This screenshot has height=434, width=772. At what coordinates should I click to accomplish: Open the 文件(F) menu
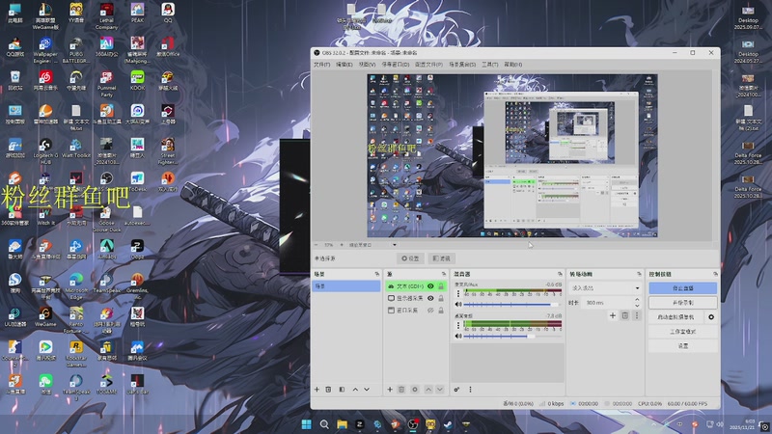pos(322,65)
